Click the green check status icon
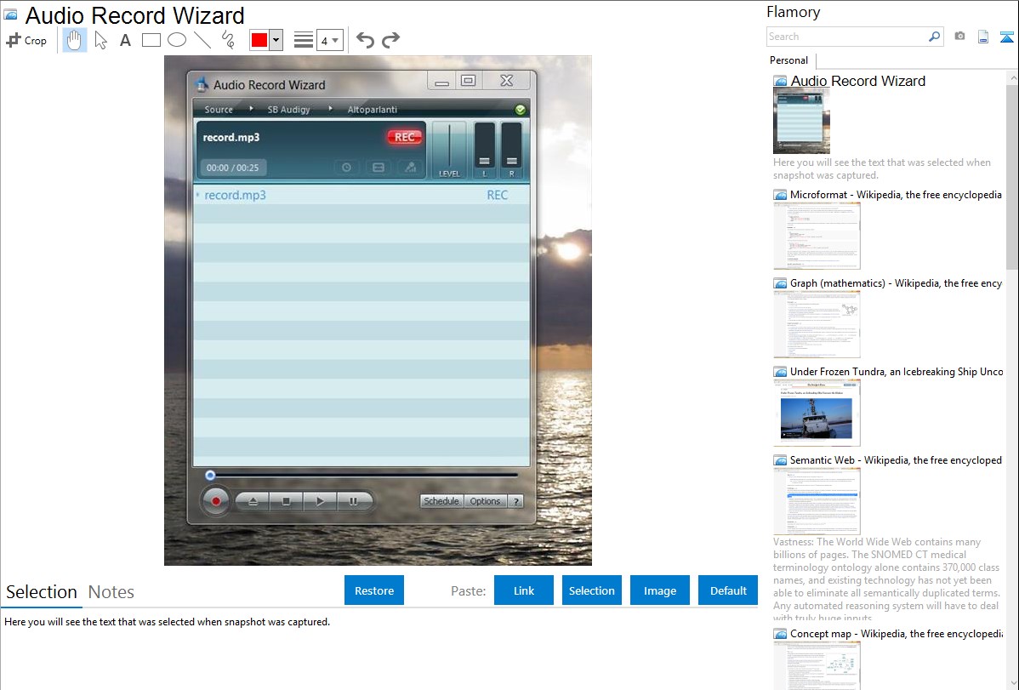The image size is (1019, 690). point(520,110)
